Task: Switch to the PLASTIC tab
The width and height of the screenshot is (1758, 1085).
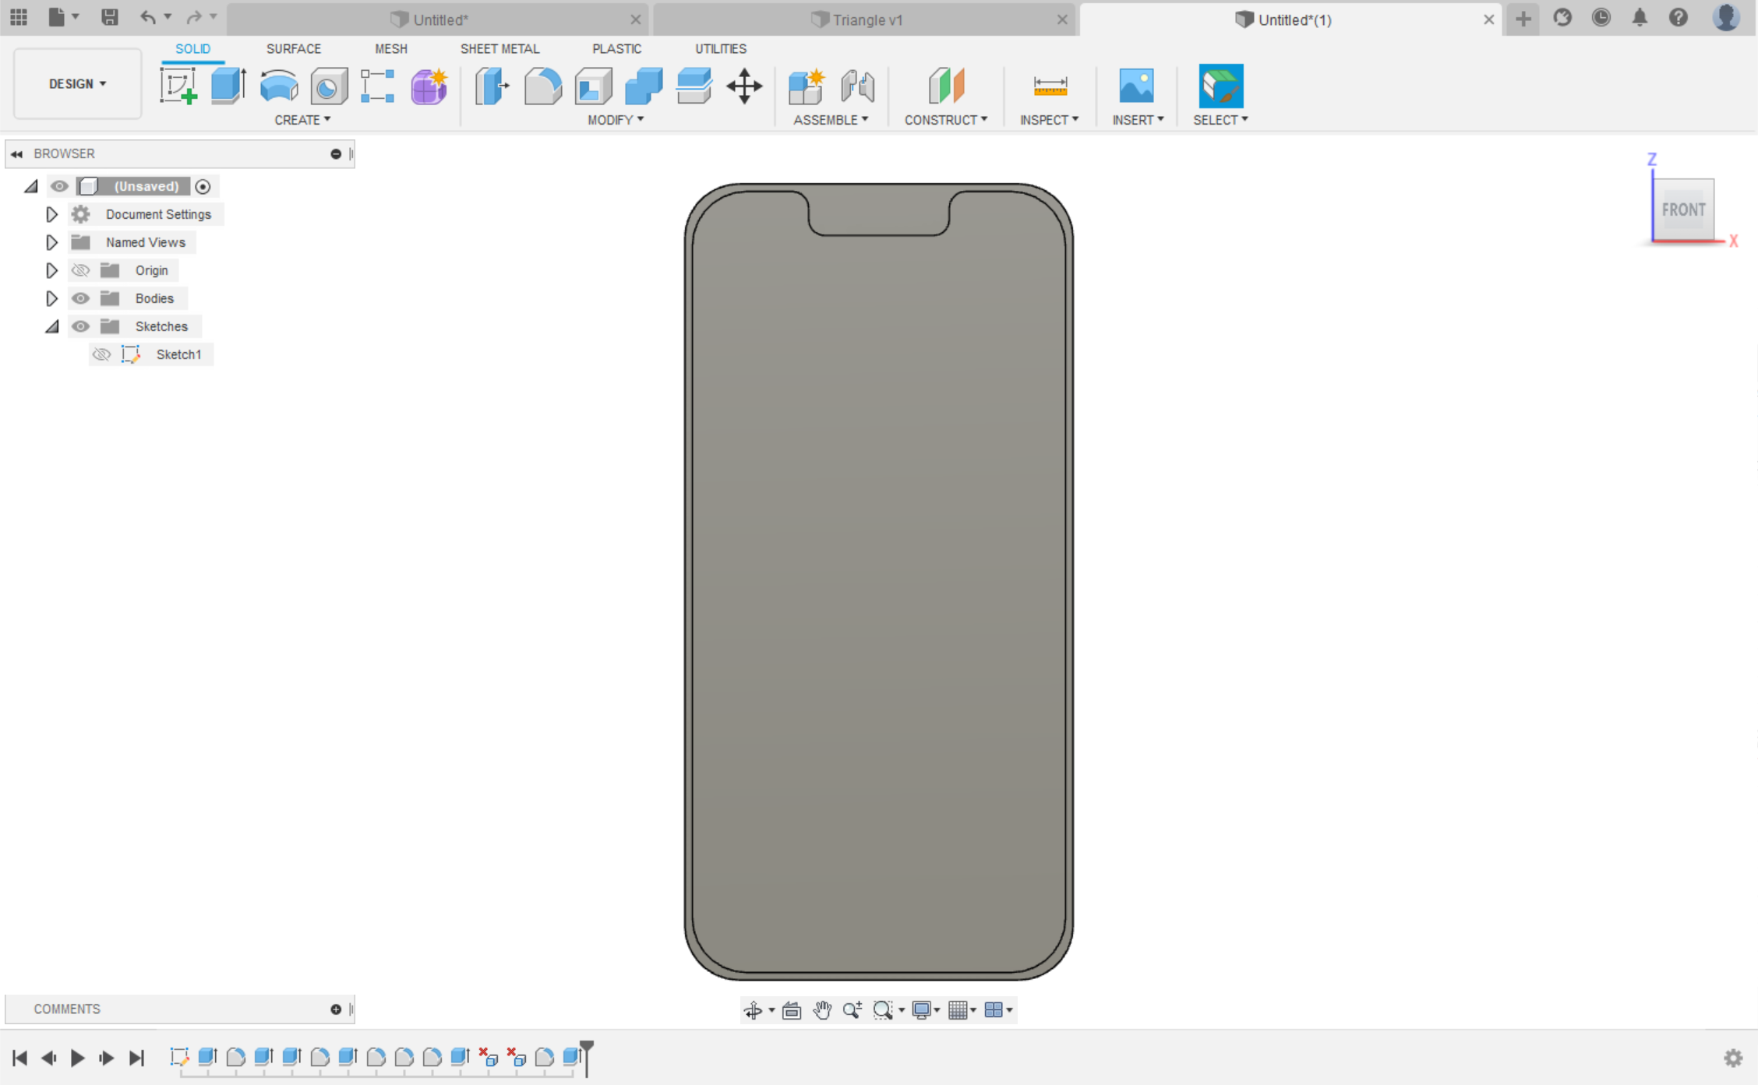Action: coord(616,48)
